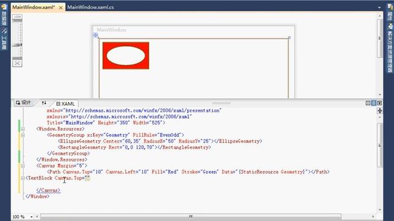Click the horizontal scroll right arrow
This screenshot has height=221, width=394.
point(373,217)
